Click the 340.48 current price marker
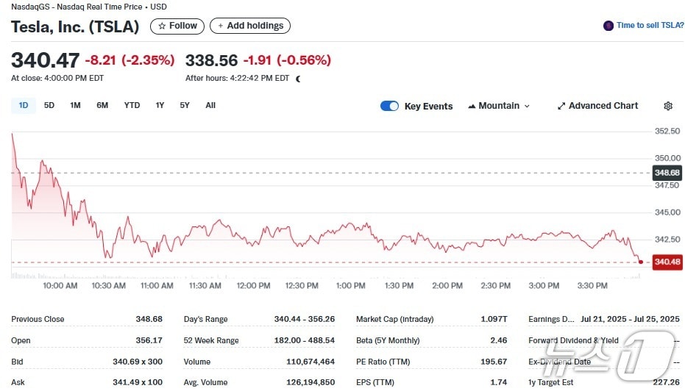Image resolution: width=685 pixels, height=391 pixels. tap(667, 262)
